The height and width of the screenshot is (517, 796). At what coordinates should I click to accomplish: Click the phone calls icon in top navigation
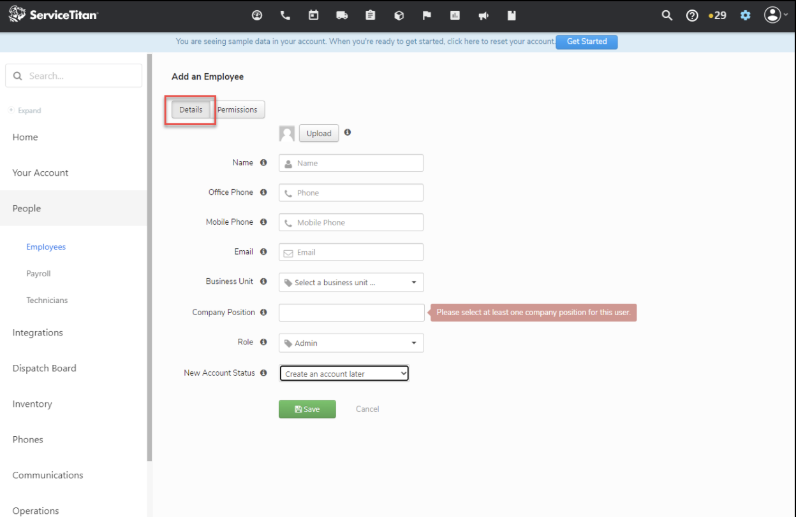pos(285,15)
